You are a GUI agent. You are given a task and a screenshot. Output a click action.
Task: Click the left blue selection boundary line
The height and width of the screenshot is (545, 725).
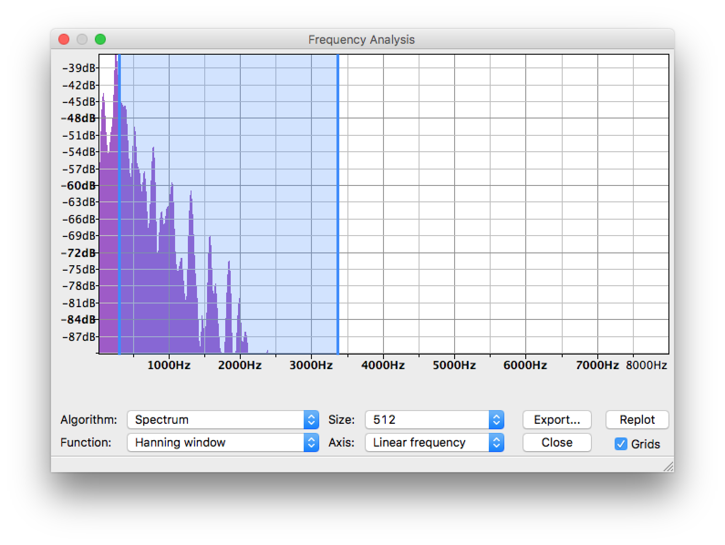point(119,204)
